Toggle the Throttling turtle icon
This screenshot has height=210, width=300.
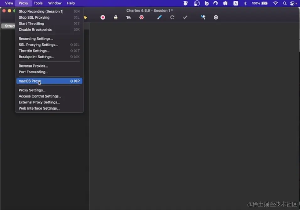tap(128, 17)
